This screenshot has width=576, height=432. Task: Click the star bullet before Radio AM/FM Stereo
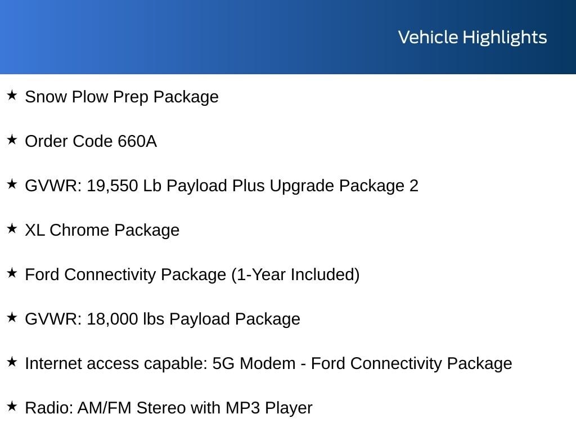click(12, 406)
